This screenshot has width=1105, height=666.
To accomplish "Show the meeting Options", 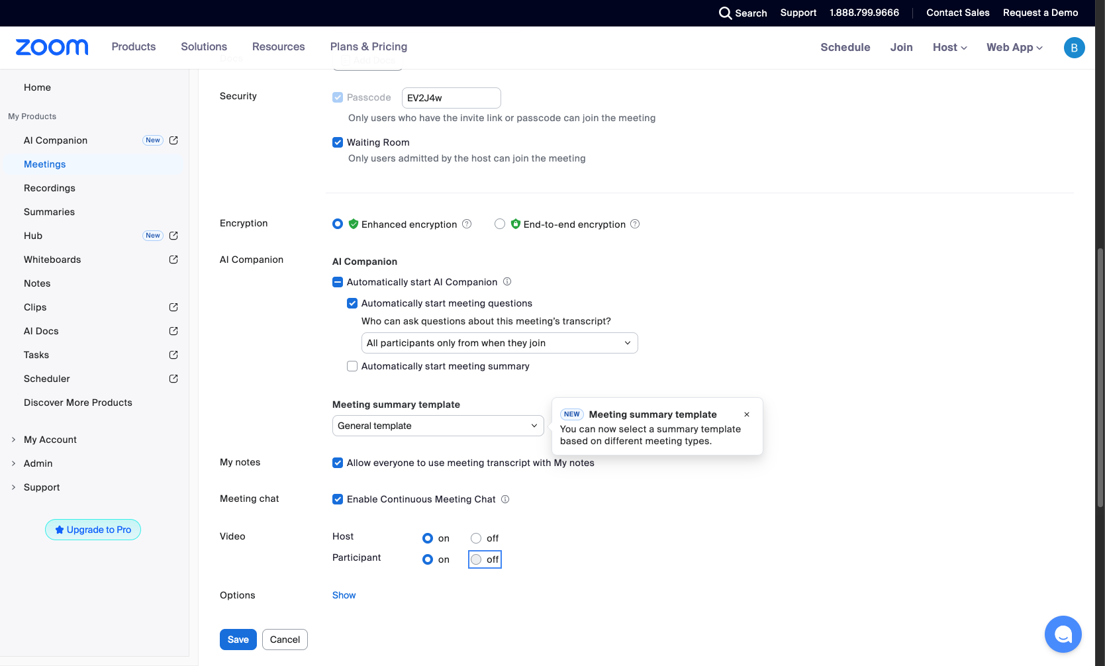I will pos(344,595).
